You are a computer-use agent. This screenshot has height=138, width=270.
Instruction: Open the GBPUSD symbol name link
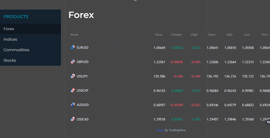coord(82,62)
